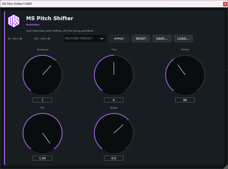This screenshot has height=169, width=228.
Task: Click the MS Pitch Shifter heading
Action: (50, 18)
